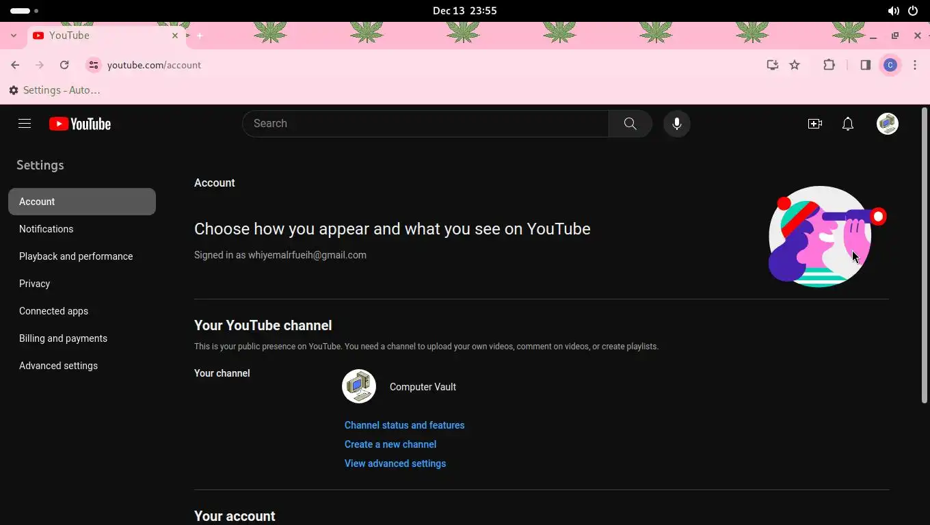Click the address bar URL
930x525 pixels.
click(x=155, y=65)
